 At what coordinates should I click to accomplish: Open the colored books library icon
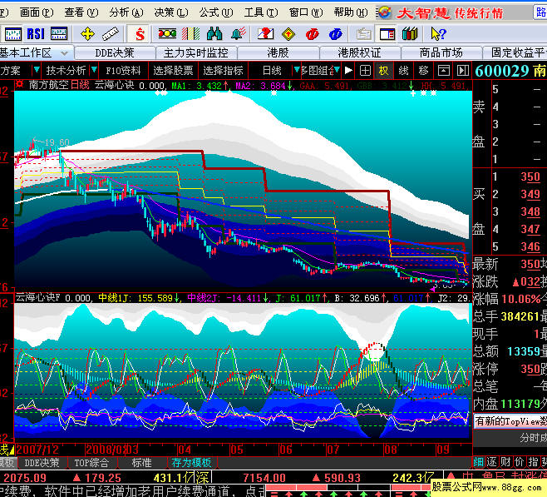(410, 34)
